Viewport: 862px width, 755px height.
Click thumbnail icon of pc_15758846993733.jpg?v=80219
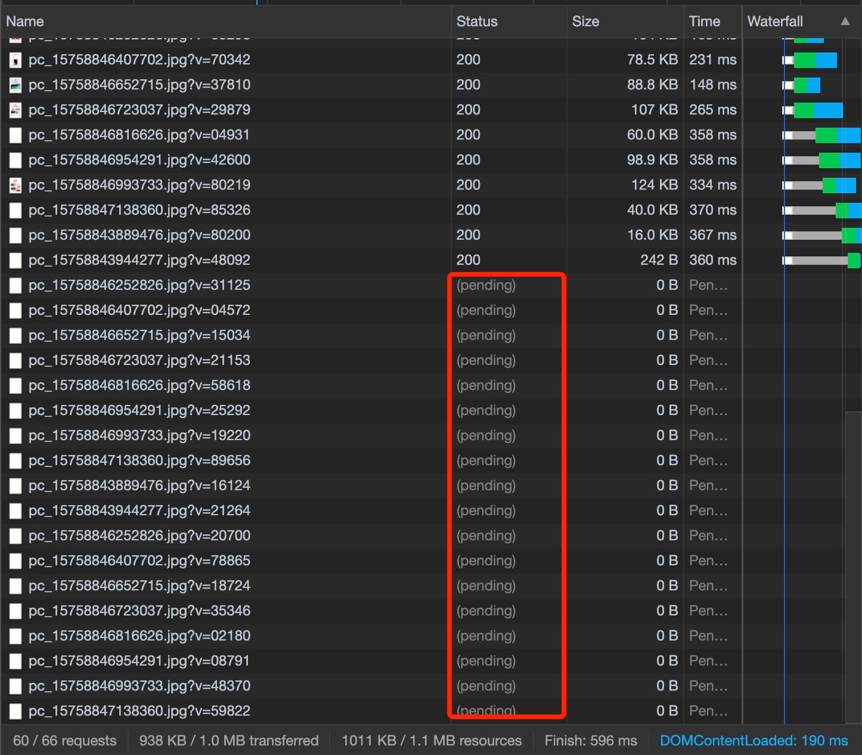click(15, 185)
